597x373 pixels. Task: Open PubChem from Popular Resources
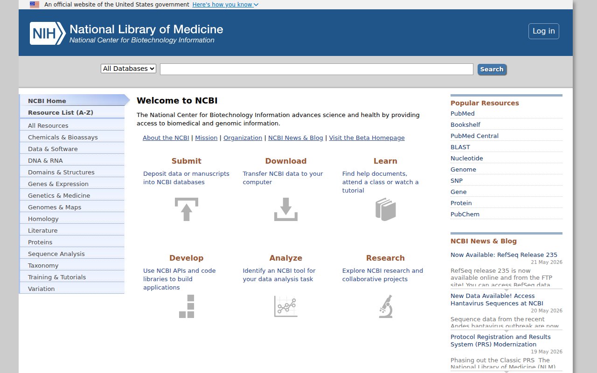point(465,214)
